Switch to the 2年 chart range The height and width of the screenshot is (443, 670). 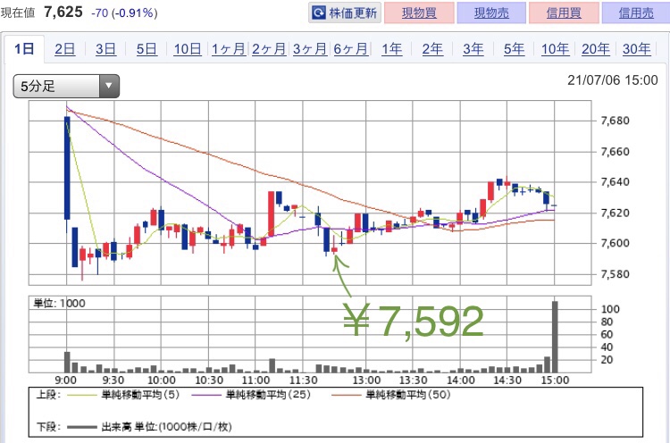coord(432,49)
